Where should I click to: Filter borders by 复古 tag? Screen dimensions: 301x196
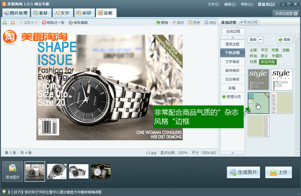[264, 56]
